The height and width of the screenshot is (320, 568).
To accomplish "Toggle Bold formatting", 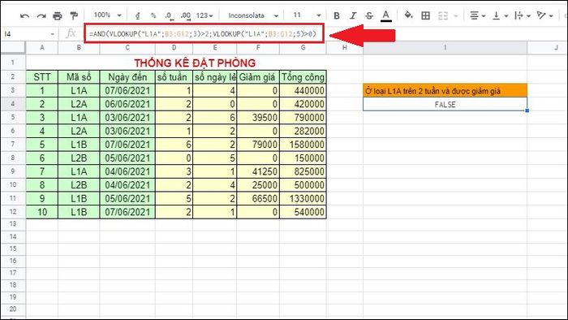I will pos(337,15).
